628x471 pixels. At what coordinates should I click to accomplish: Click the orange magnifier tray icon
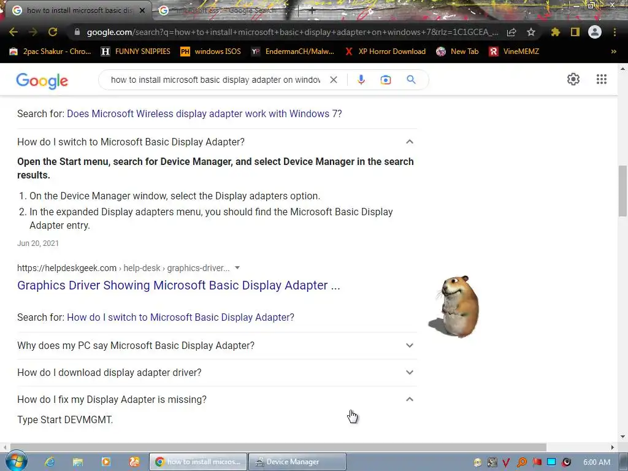[x=521, y=462]
